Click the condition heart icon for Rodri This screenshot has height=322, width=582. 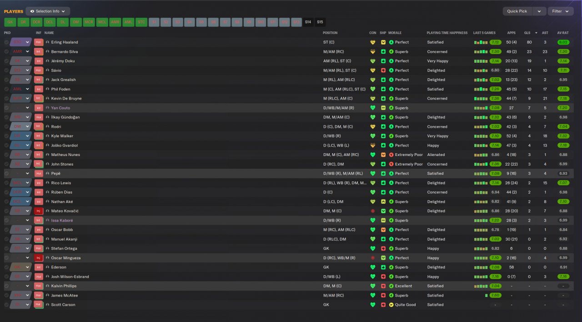coord(373,127)
